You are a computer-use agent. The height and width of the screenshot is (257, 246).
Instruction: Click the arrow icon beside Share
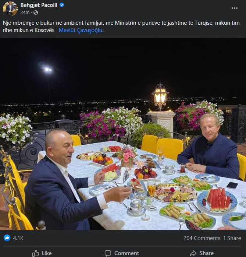193,253
